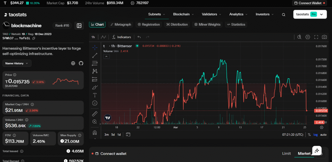Click the search magnifier in navbar
Image resolution: width=332 pixels, height=162 pixels.
click(x=283, y=15)
